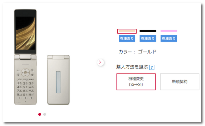Screen dimensions: 205x126
Task: Click the docomo logo on phone
Action: click(25, 65)
